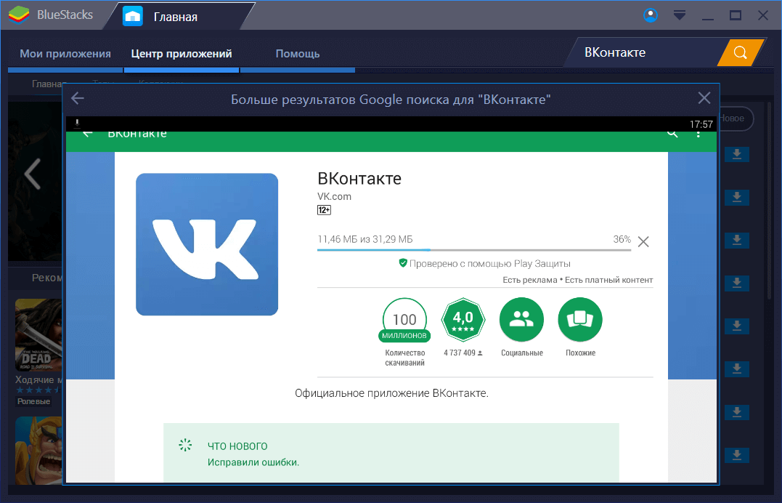Click the 12+ age rating badge

[324, 210]
